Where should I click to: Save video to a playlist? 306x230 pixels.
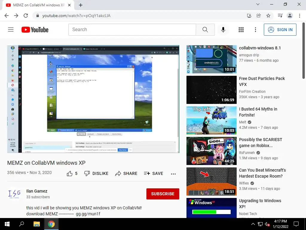click(153, 173)
